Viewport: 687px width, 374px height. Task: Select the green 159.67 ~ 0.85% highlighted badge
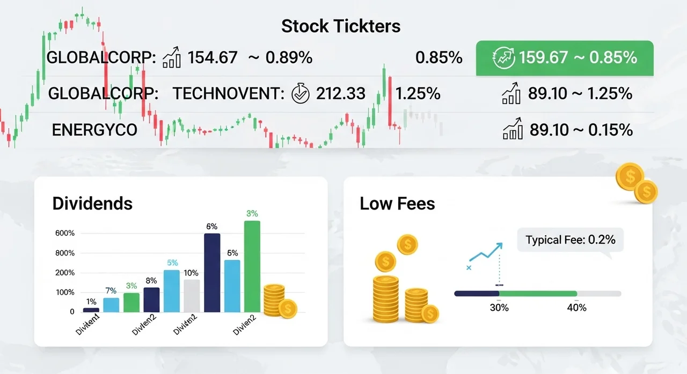tap(565, 58)
